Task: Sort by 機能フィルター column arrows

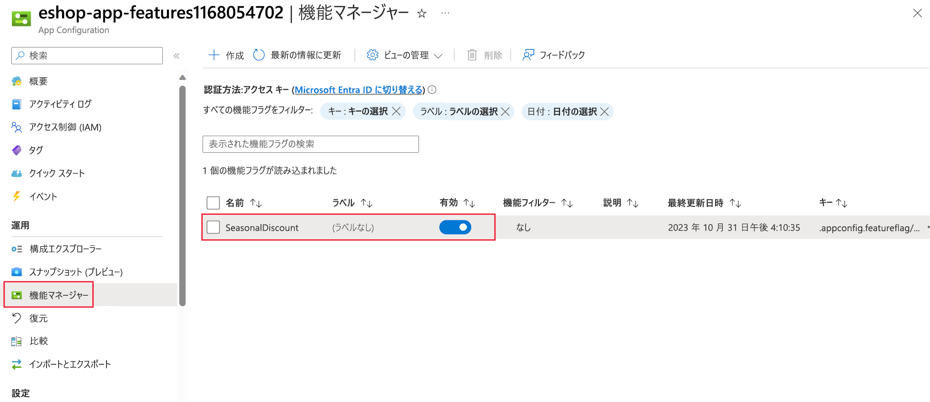Action: [x=567, y=203]
